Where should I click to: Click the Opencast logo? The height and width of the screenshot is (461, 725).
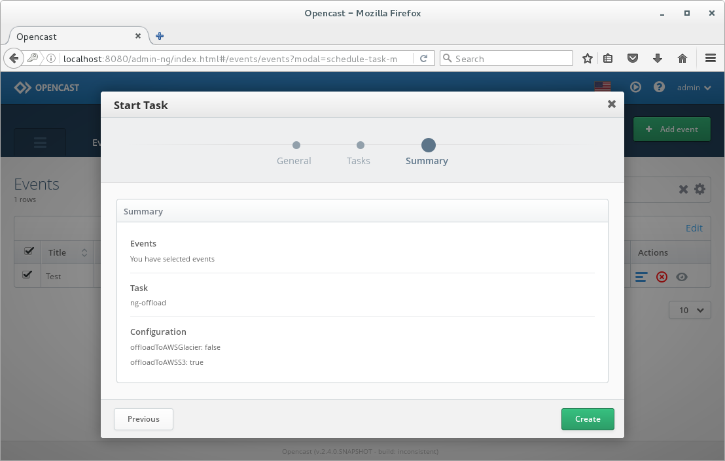(46, 88)
